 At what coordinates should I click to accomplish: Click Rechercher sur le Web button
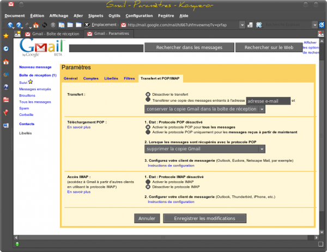click(x=269, y=47)
